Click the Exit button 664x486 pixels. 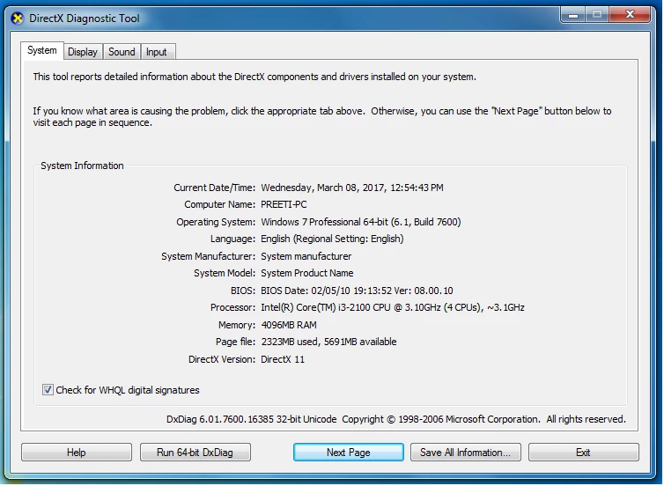(x=583, y=453)
